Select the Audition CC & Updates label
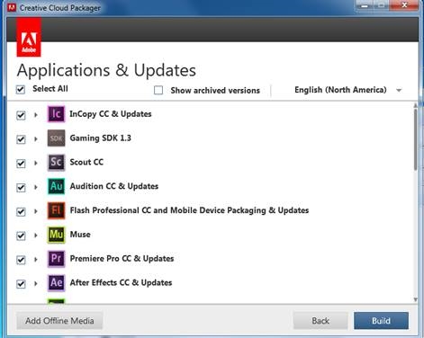 114,186
